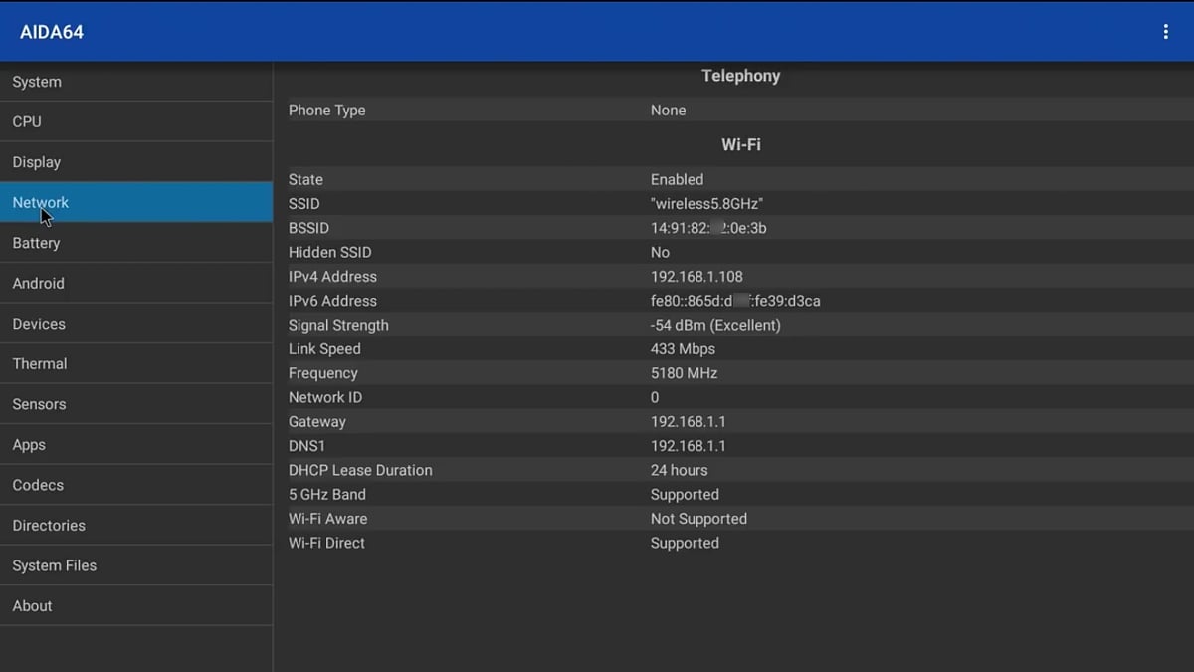The image size is (1194, 672).
Task: Select the Network sidebar item
Action: (136, 202)
